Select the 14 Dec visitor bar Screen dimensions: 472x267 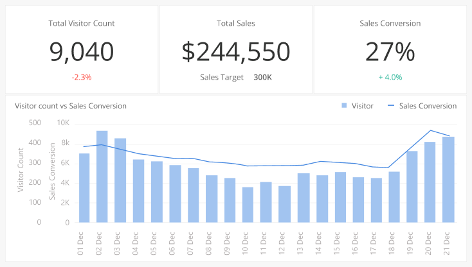coord(322,199)
